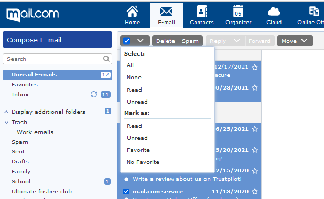Open the Family folder
This screenshot has height=199, width=324.
click(x=21, y=172)
